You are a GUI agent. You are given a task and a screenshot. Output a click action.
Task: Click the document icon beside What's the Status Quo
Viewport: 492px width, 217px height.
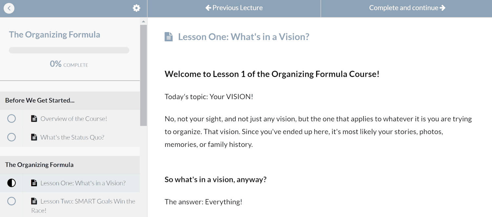34,137
